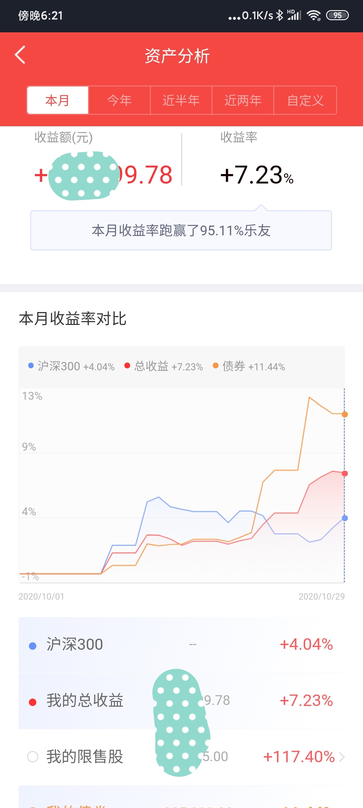Toggle the 沪深300 row blue dot
363x808 pixels.
33,646
